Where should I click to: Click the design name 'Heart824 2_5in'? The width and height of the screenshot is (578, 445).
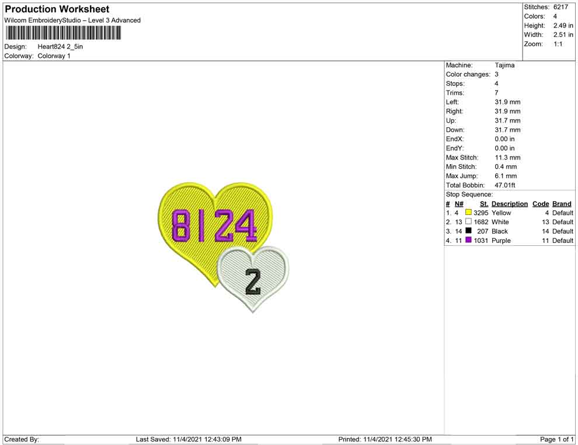[60, 47]
